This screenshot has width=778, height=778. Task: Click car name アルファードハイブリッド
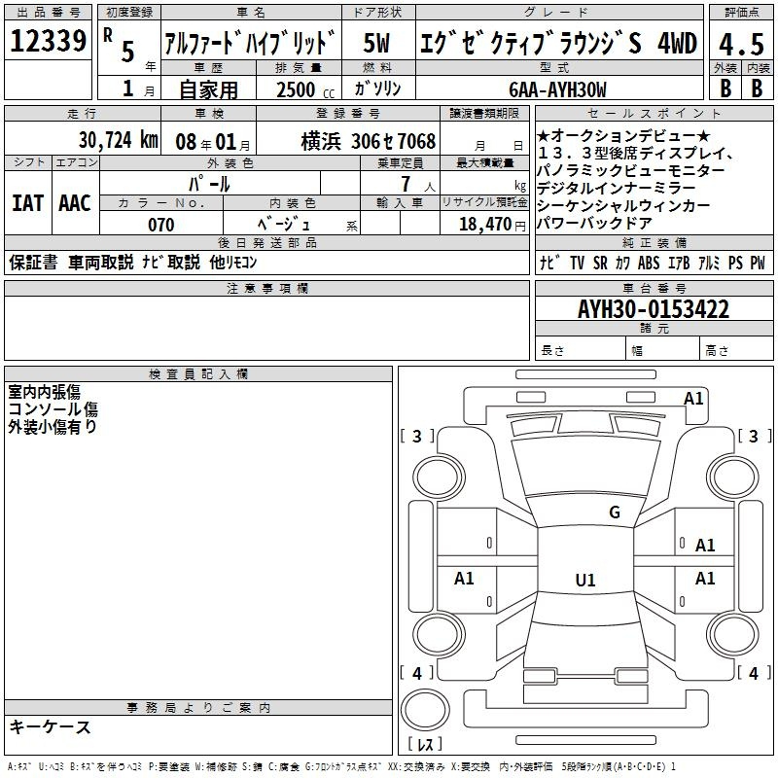[x=250, y=43]
